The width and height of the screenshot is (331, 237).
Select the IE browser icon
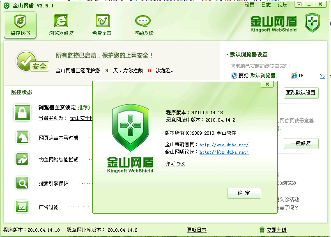(294, 76)
